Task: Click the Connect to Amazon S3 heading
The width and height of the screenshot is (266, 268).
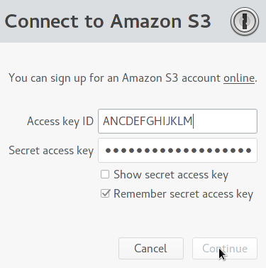Action: click(x=108, y=21)
